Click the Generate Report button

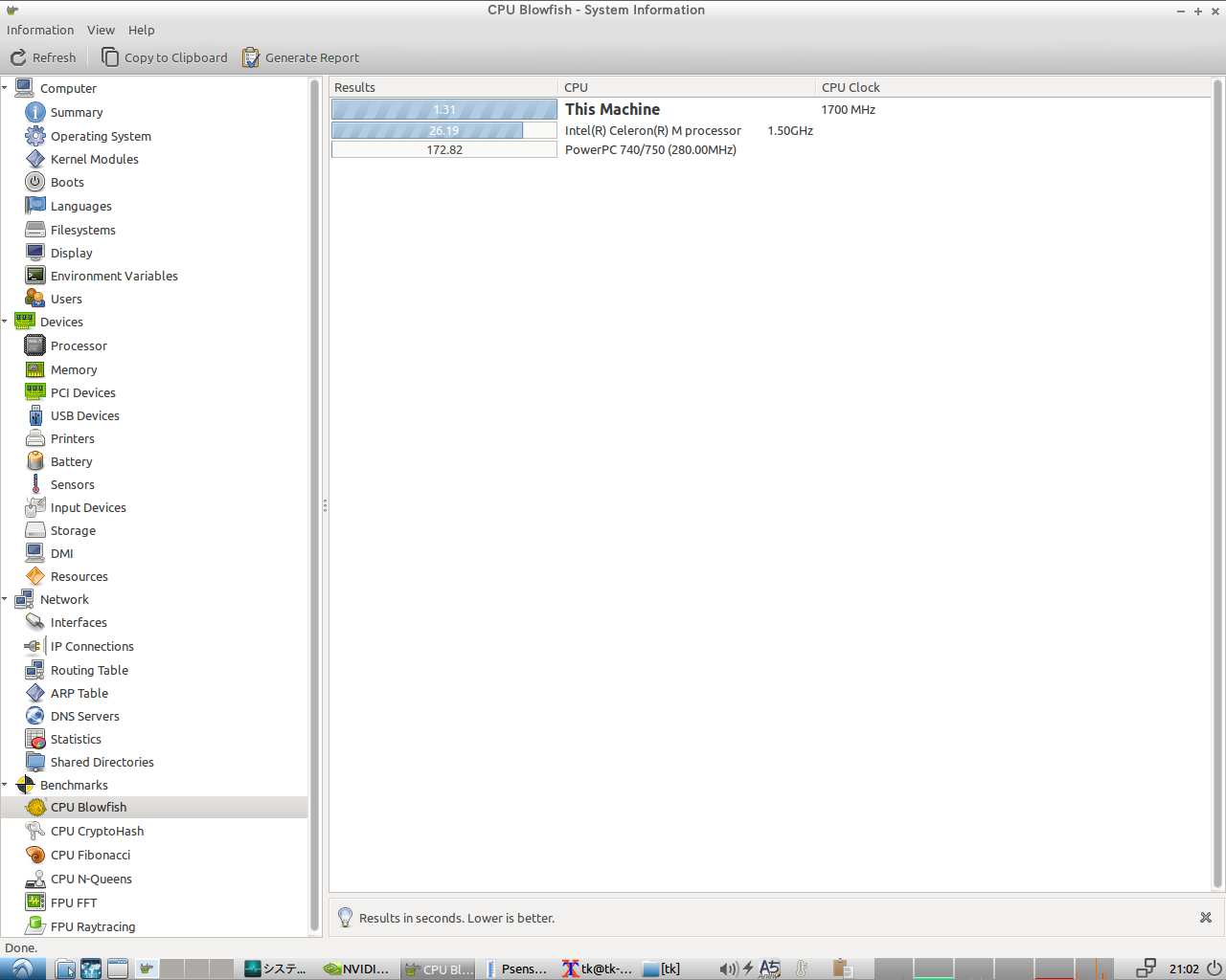pos(301,57)
